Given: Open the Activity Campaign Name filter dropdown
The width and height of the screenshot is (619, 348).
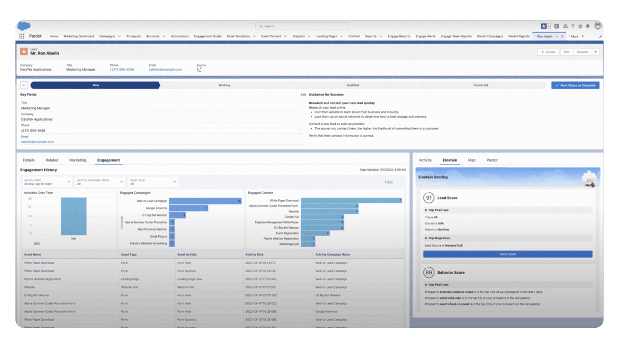Looking at the screenshot, I should pyautogui.click(x=100, y=182).
